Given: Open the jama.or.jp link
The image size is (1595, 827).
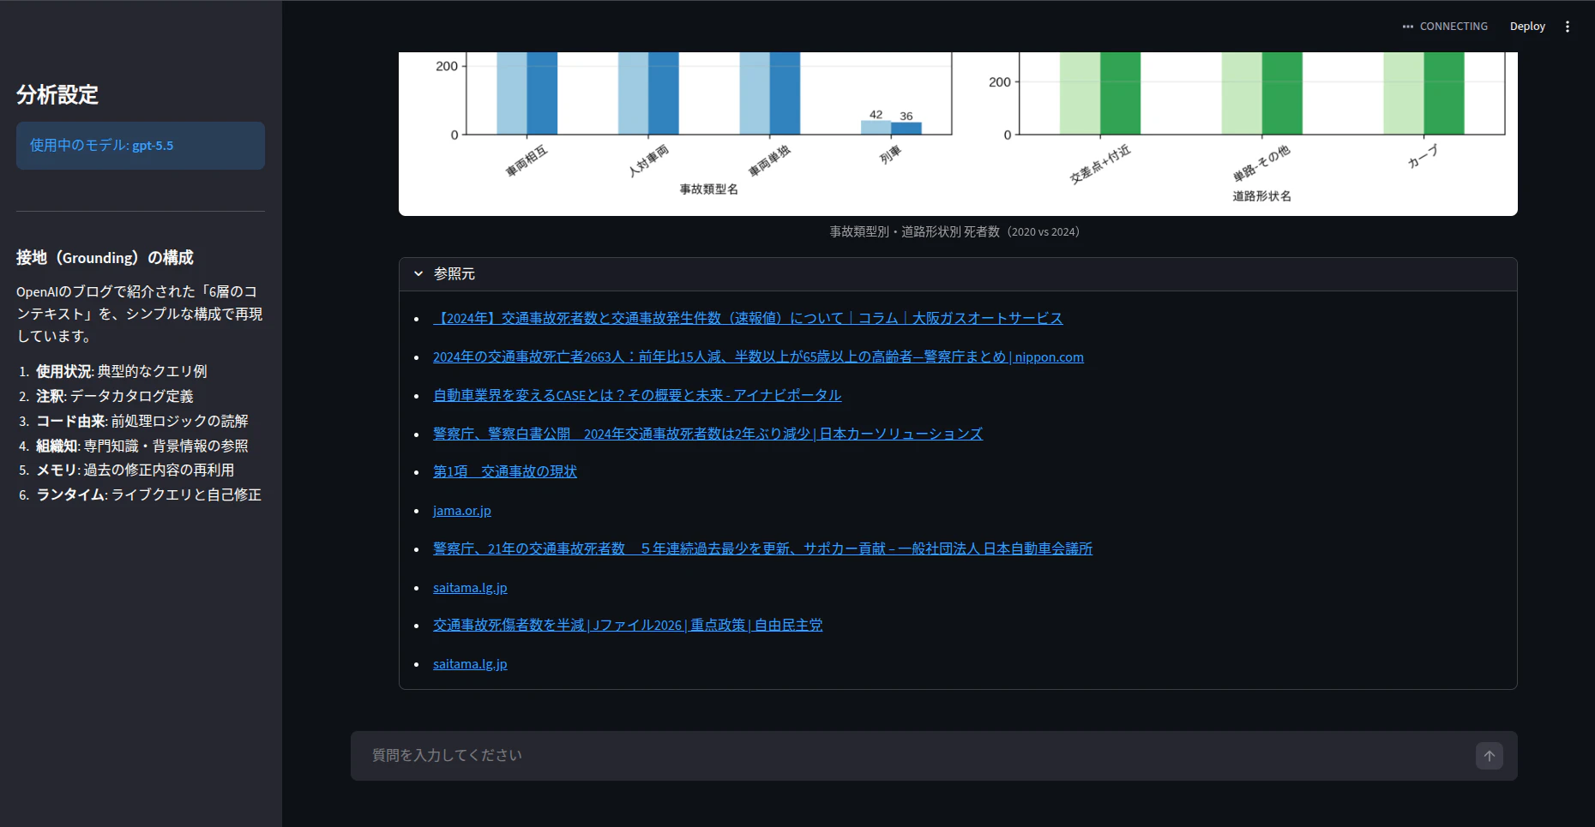Looking at the screenshot, I should coord(462,511).
